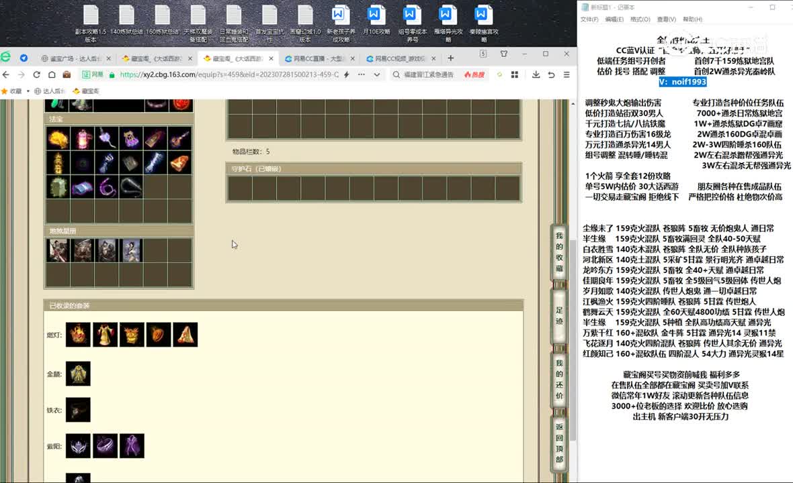Open the 140炼狱总结 desktop file
The image size is (793, 483).
[126, 20]
